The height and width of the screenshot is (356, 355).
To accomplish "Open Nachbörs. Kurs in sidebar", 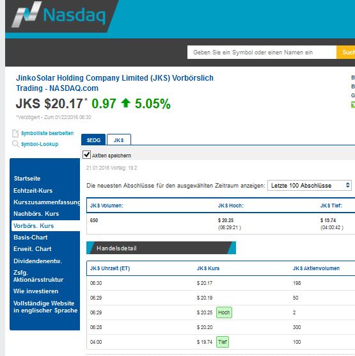I will 36,214.
